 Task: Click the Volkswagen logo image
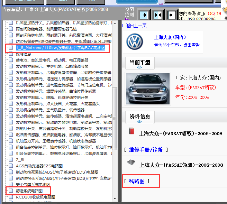[135, 42]
